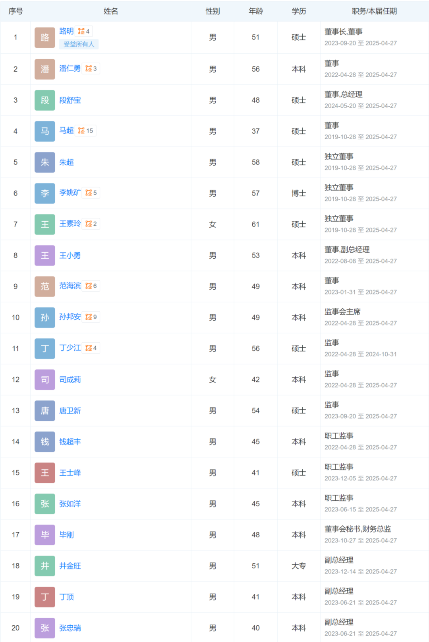429x642 pixels.
Task: Click the avatar tile for 钱超丰
Action: 45,442
